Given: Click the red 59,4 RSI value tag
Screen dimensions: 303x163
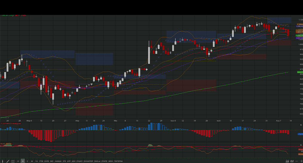Looking at the screenshot, I should (x=301, y=150).
